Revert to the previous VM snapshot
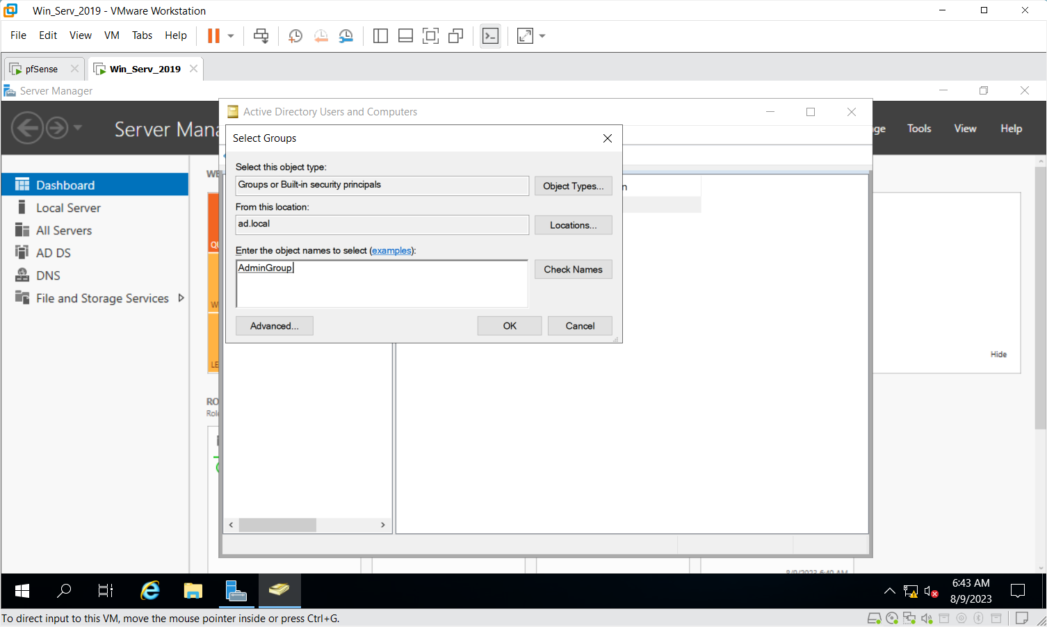This screenshot has height=627, width=1047. (320, 36)
